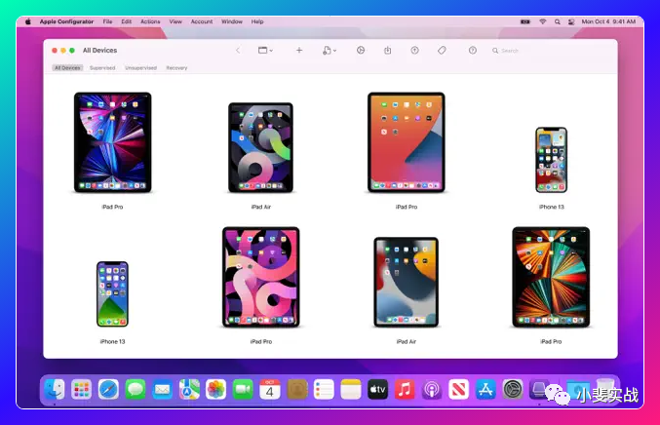This screenshot has width=660, height=425.
Task: Click the Prepare icon in toolbar
Action: [361, 50]
